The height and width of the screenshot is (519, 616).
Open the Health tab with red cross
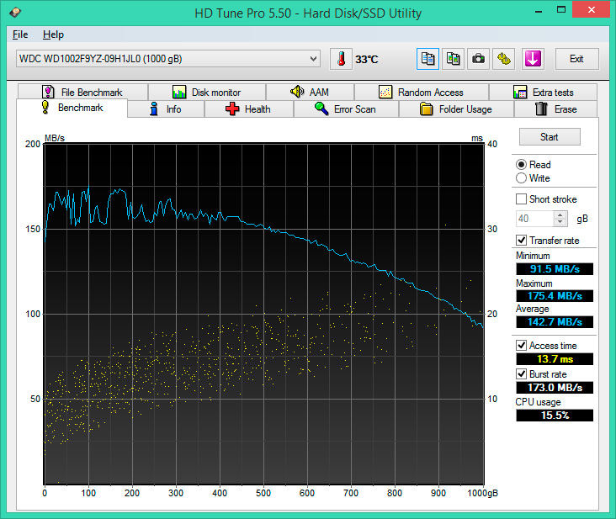tap(248, 109)
